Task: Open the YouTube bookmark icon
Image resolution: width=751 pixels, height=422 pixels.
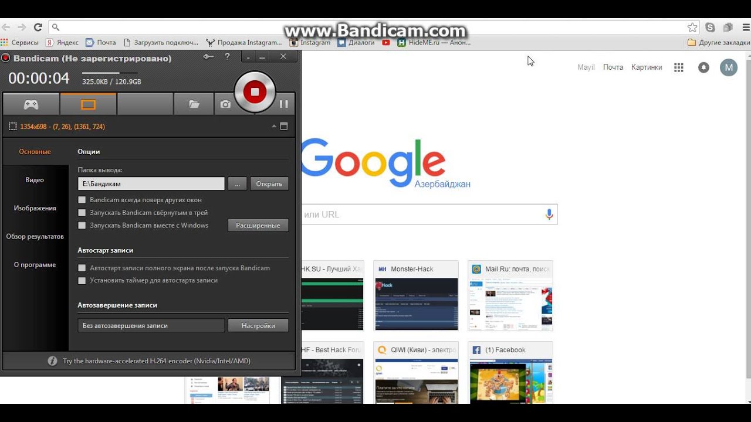Action: click(386, 42)
